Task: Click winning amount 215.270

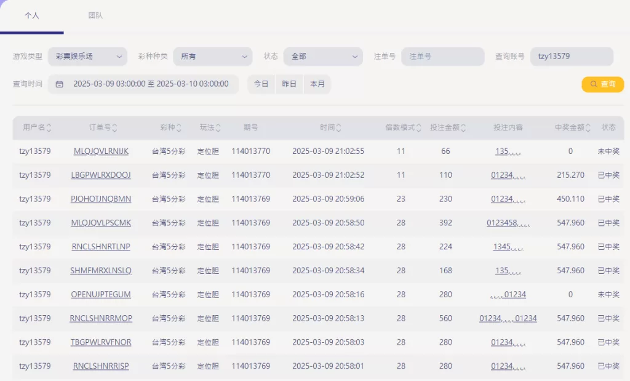Action: 570,175
